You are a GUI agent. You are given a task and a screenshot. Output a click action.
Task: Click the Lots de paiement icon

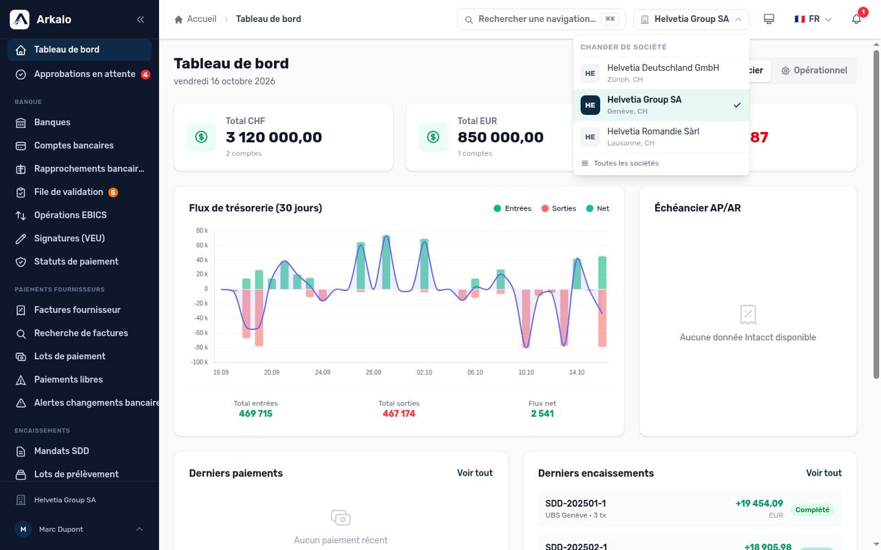click(x=21, y=357)
